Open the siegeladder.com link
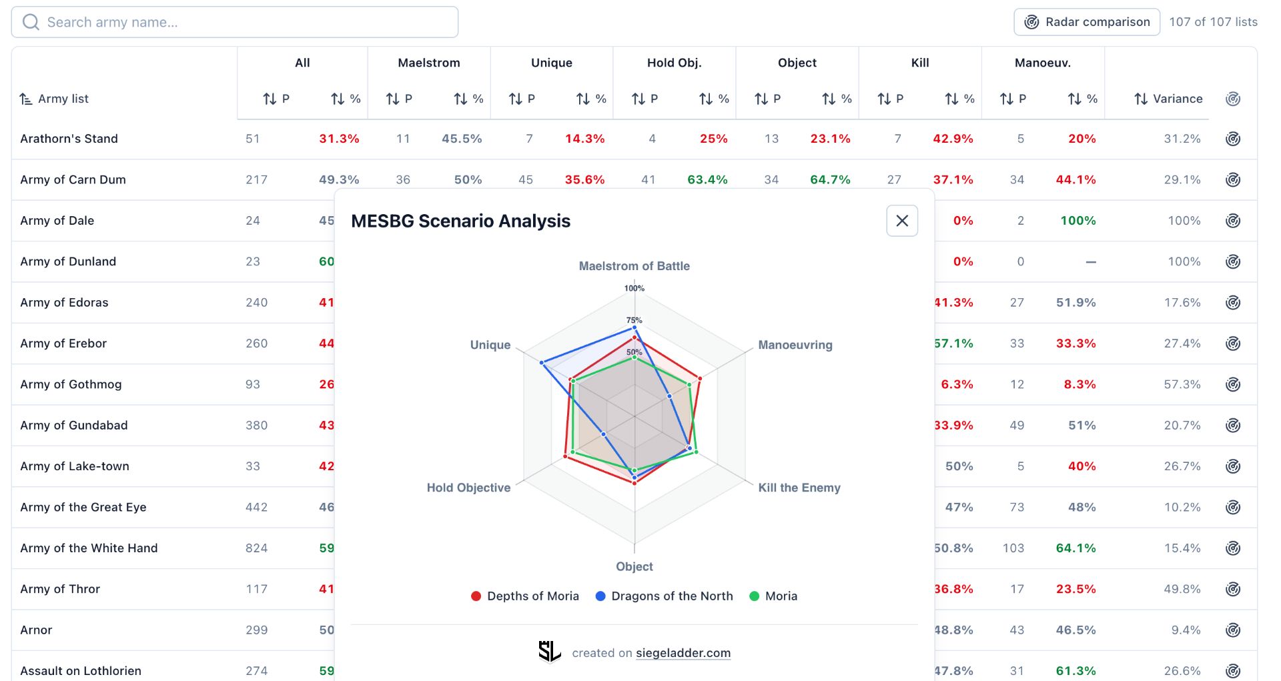Screen dimensions: 1281x681 coord(683,653)
